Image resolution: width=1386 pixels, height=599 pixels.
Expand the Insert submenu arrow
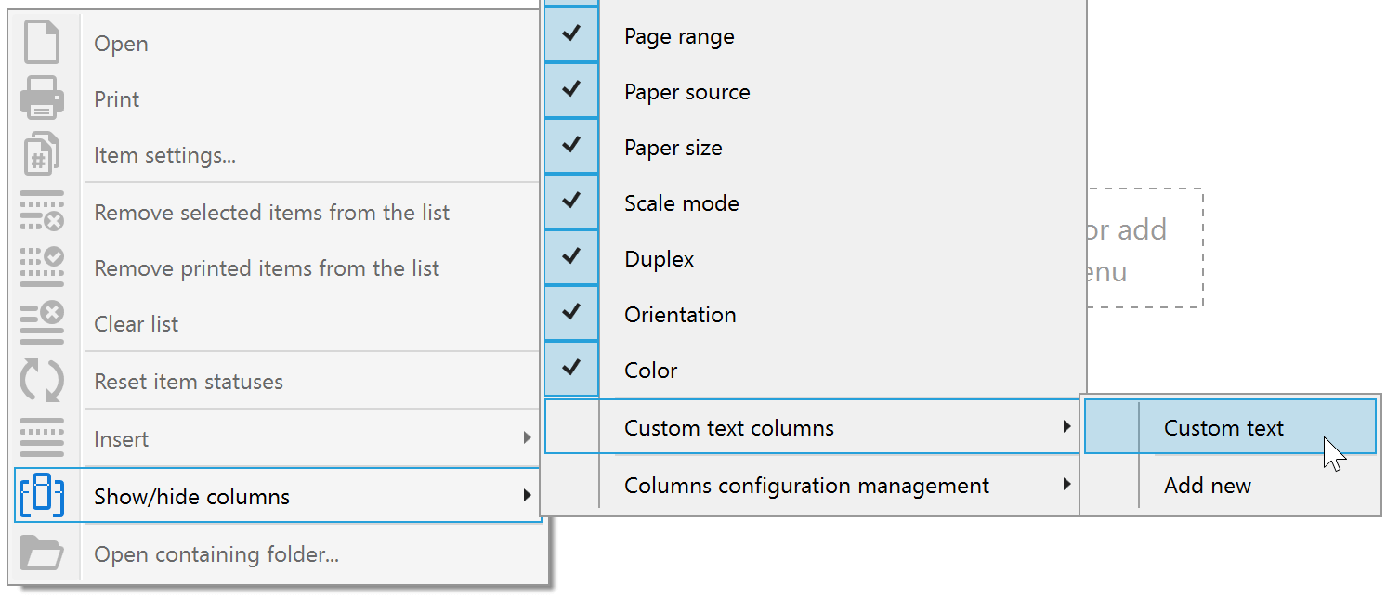(x=527, y=438)
